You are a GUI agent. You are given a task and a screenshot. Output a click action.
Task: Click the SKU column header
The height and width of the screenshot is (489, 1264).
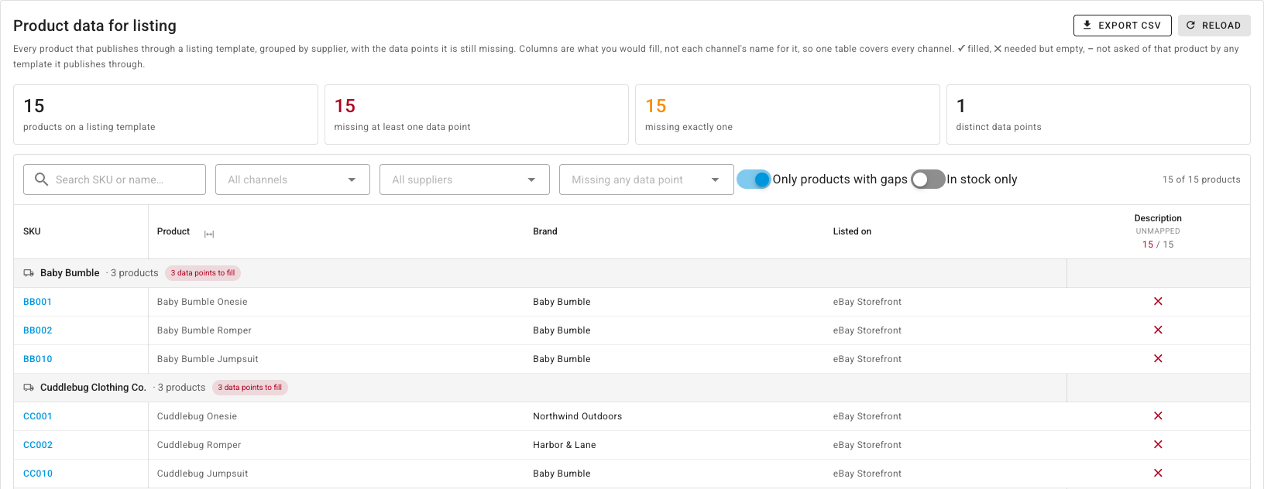coord(32,231)
